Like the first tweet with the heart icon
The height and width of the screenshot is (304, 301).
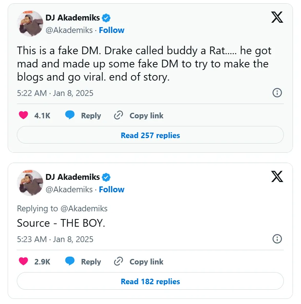click(23, 115)
